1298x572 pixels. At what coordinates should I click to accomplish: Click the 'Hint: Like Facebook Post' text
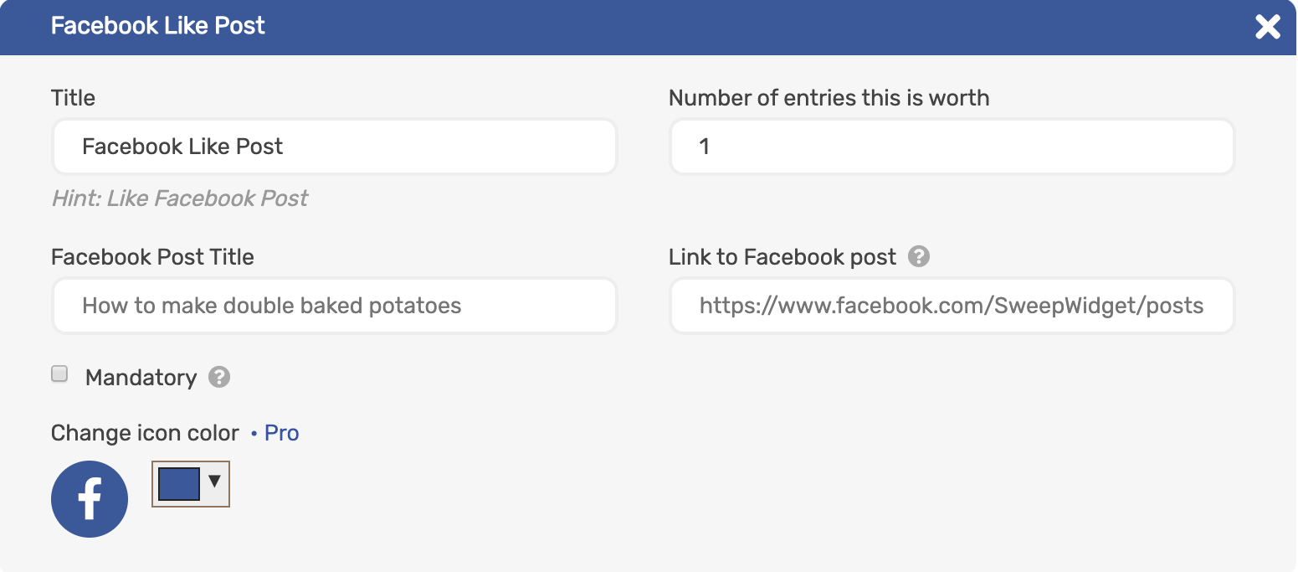(x=180, y=198)
